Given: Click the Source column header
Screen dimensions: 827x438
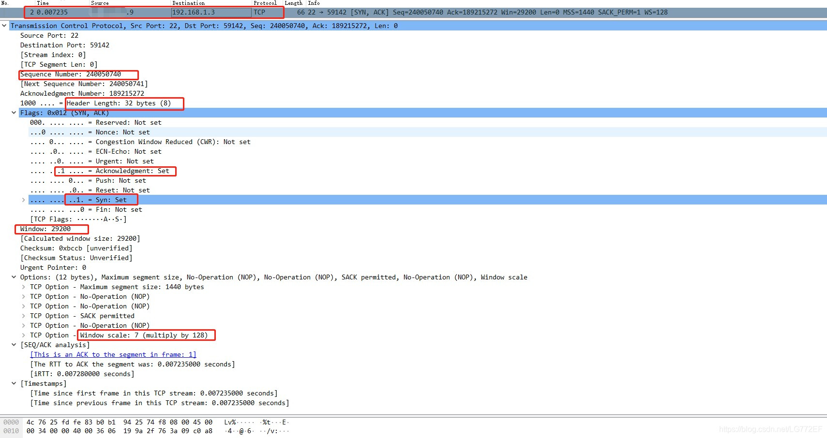Looking at the screenshot, I should tap(100, 3).
